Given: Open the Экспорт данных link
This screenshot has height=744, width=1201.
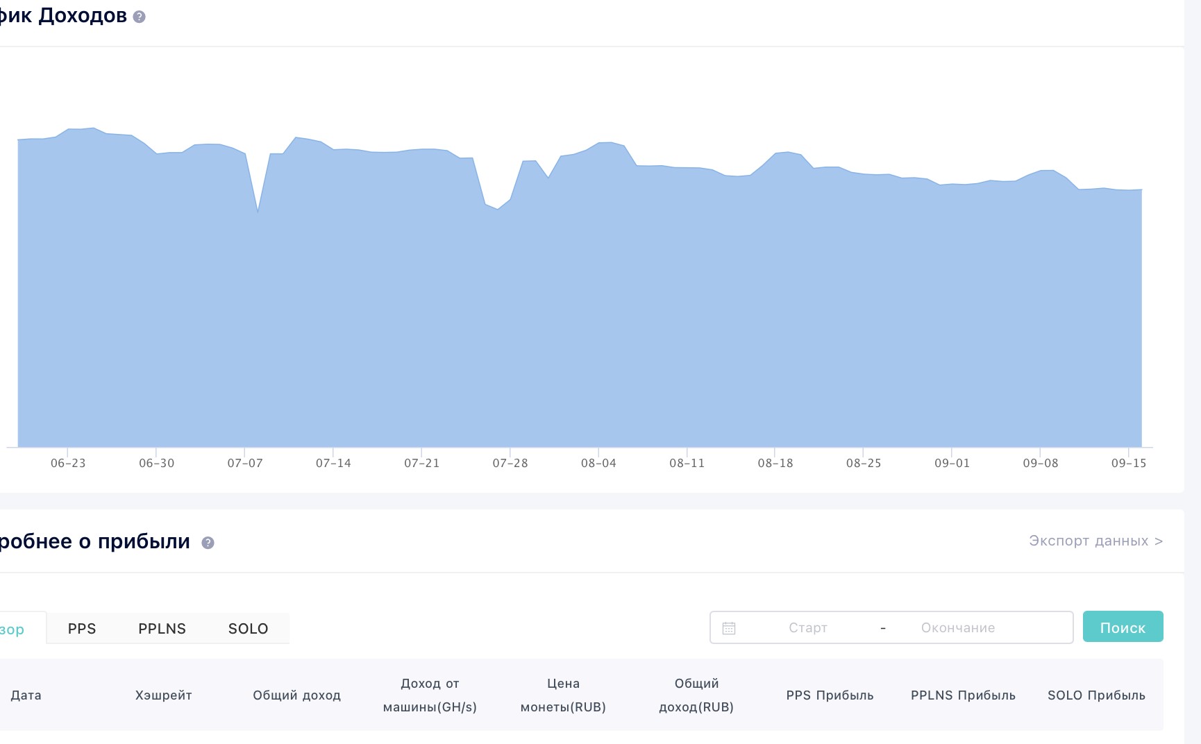Looking at the screenshot, I should point(1095,541).
